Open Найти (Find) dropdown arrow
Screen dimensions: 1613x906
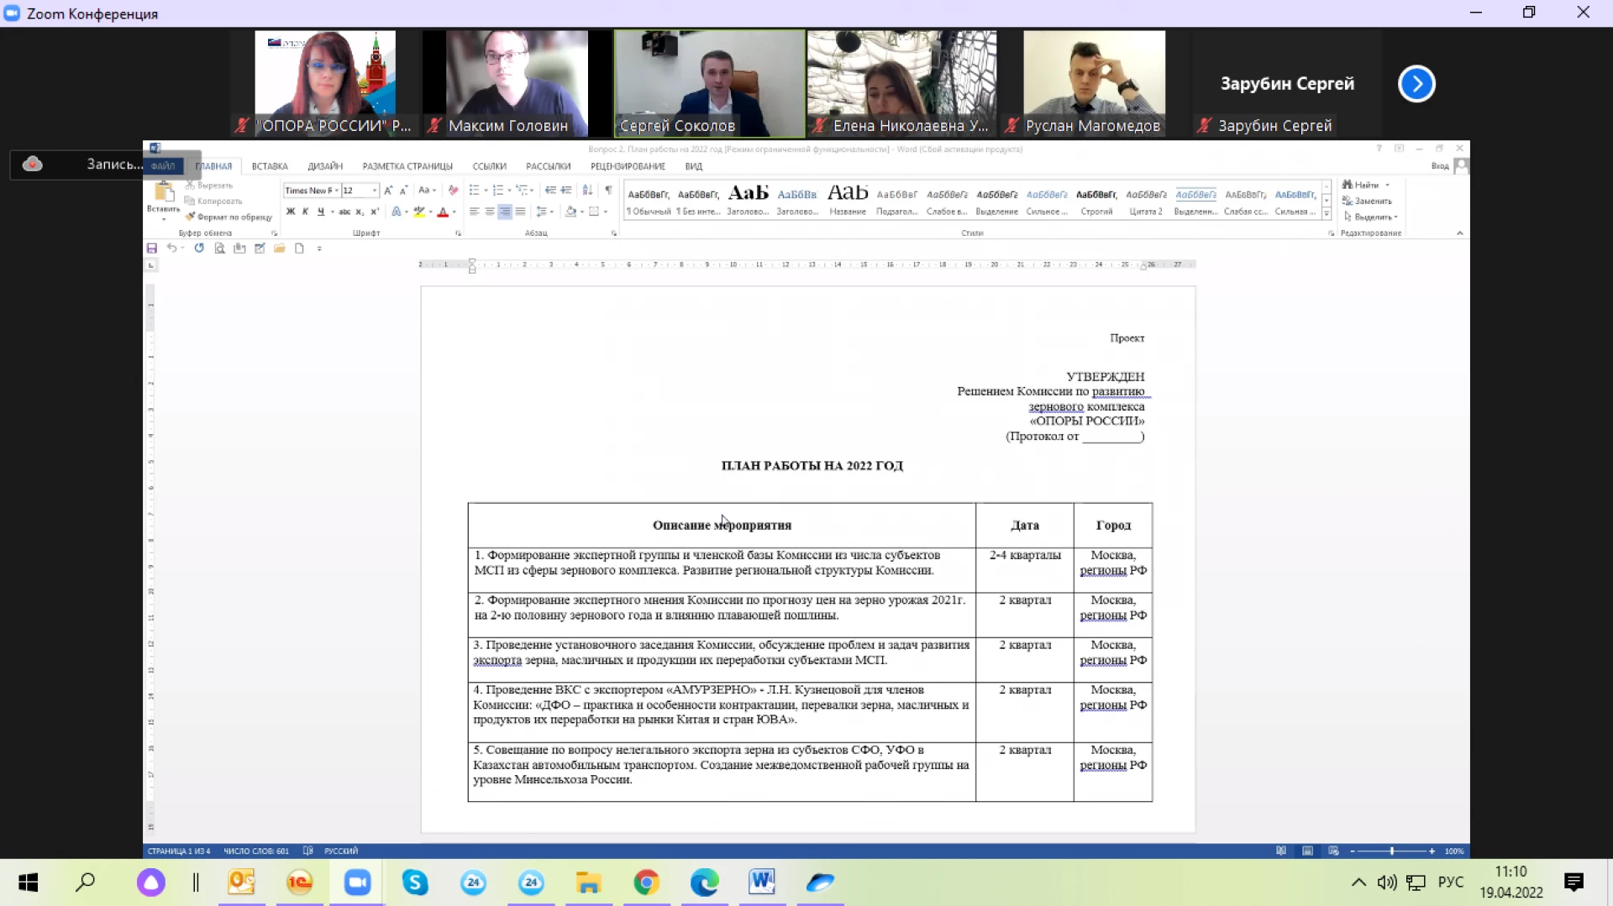click(1388, 185)
